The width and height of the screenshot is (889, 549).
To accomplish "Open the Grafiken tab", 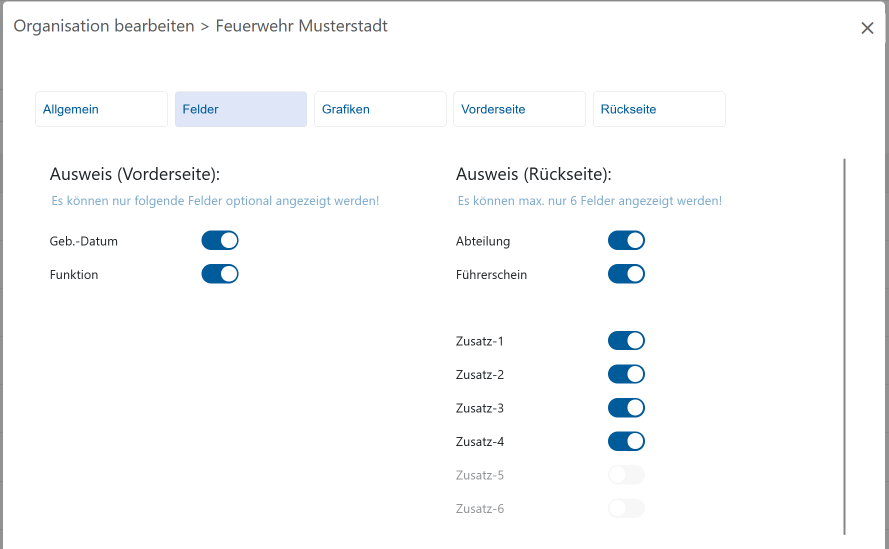I will click(x=380, y=109).
